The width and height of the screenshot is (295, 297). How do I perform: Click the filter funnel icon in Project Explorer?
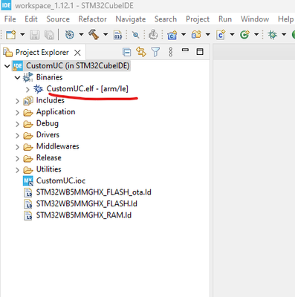pos(155,52)
